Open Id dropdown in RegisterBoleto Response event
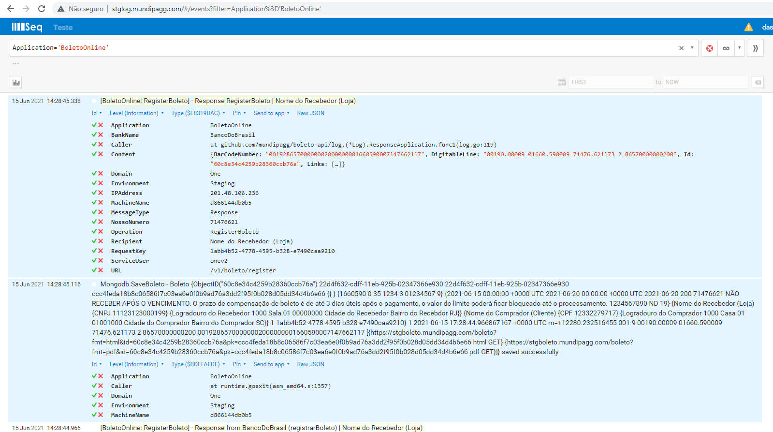 97,113
